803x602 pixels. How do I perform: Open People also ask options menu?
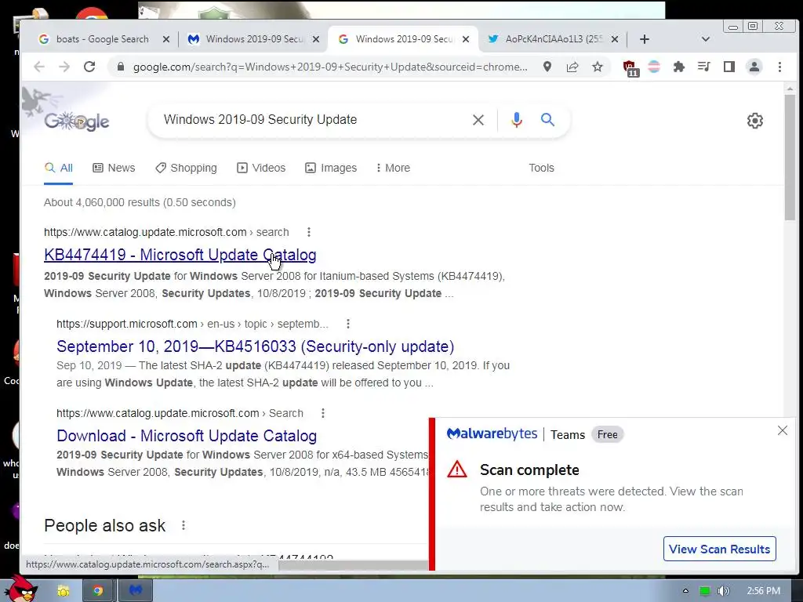(183, 526)
